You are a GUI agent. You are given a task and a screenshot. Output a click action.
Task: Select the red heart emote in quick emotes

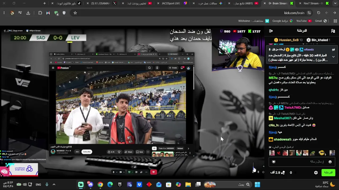point(279,153)
